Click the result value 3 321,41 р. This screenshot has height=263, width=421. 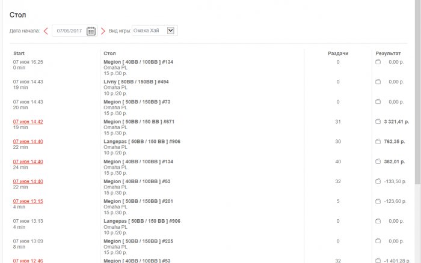coord(396,122)
